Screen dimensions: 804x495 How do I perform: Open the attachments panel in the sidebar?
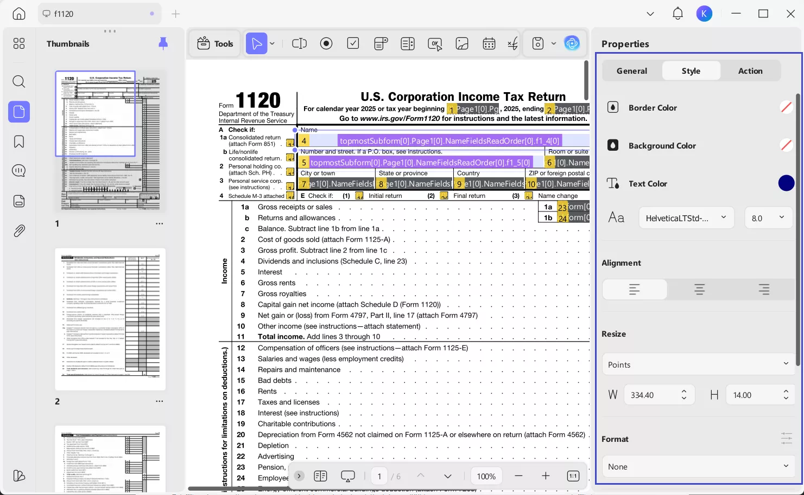(x=18, y=230)
